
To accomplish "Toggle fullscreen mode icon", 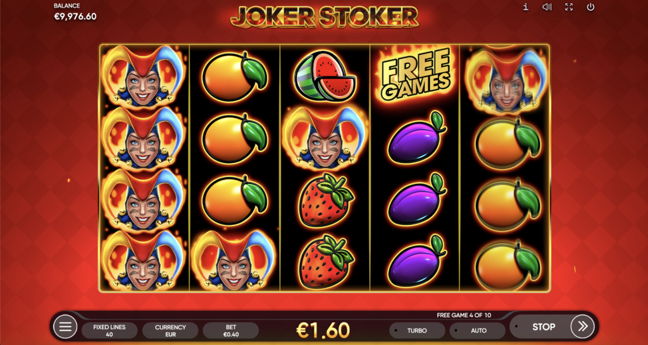I will pyautogui.click(x=569, y=7).
